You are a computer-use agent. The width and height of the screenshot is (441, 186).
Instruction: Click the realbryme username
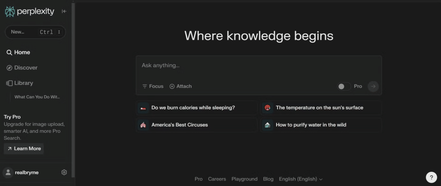click(x=27, y=173)
